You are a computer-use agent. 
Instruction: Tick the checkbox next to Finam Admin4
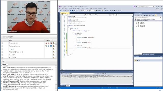pyautogui.click(x=2, y=43)
